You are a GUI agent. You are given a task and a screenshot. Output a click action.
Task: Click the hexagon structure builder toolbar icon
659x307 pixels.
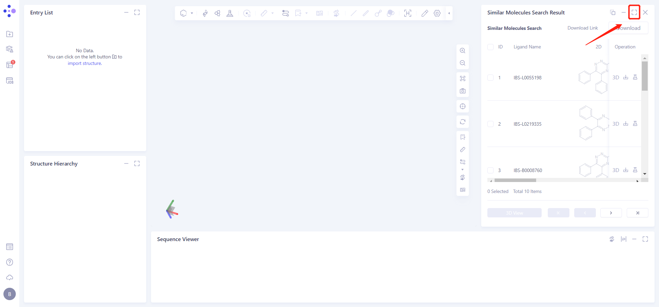(184, 13)
